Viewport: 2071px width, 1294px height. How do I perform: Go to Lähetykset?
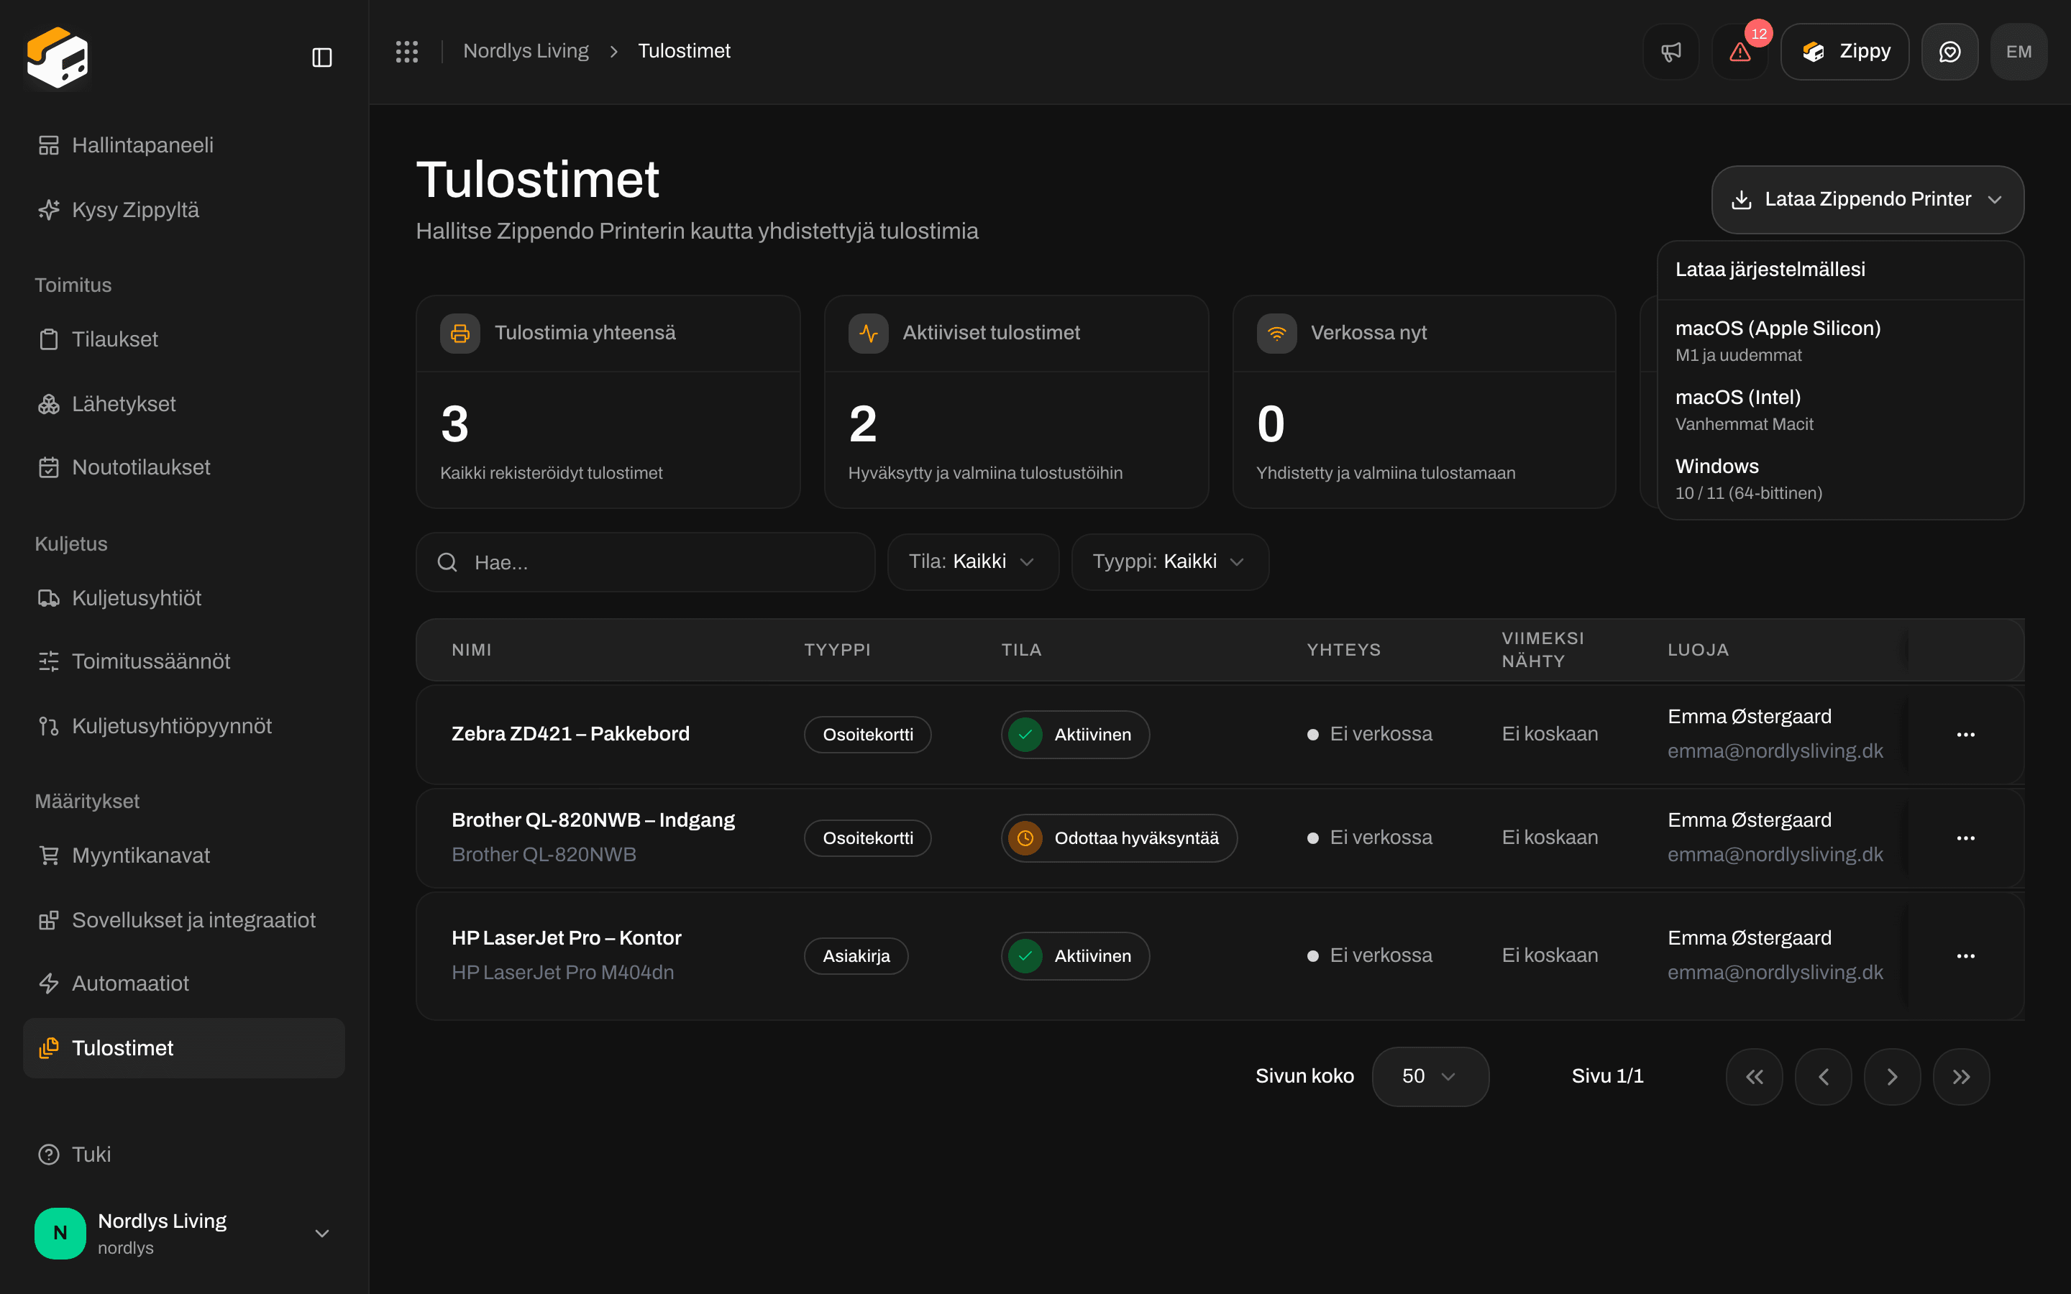pyautogui.click(x=184, y=404)
